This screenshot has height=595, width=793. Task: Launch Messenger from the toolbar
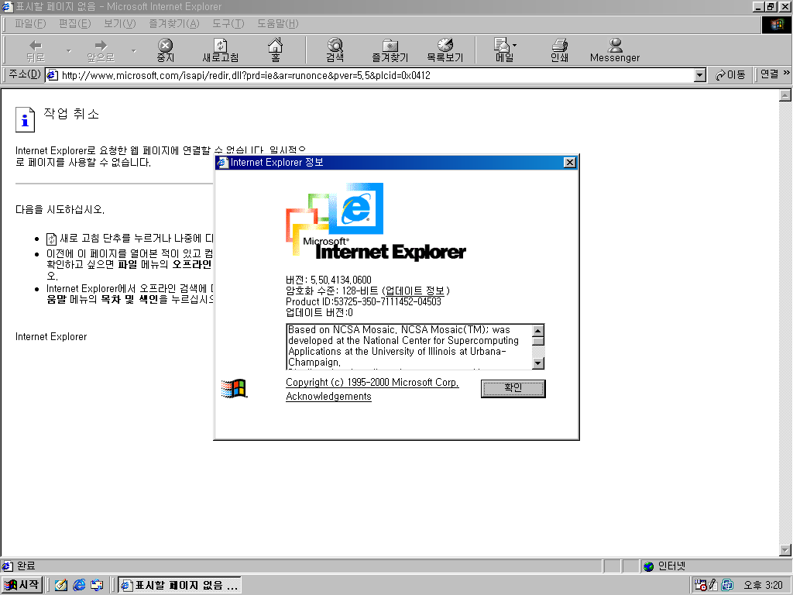pyautogui.click(x=614, y=50)
